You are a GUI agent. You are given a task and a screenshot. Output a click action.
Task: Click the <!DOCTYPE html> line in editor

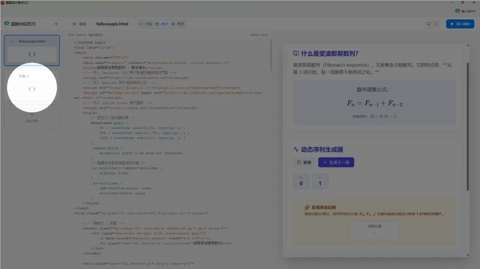(90, 43)
